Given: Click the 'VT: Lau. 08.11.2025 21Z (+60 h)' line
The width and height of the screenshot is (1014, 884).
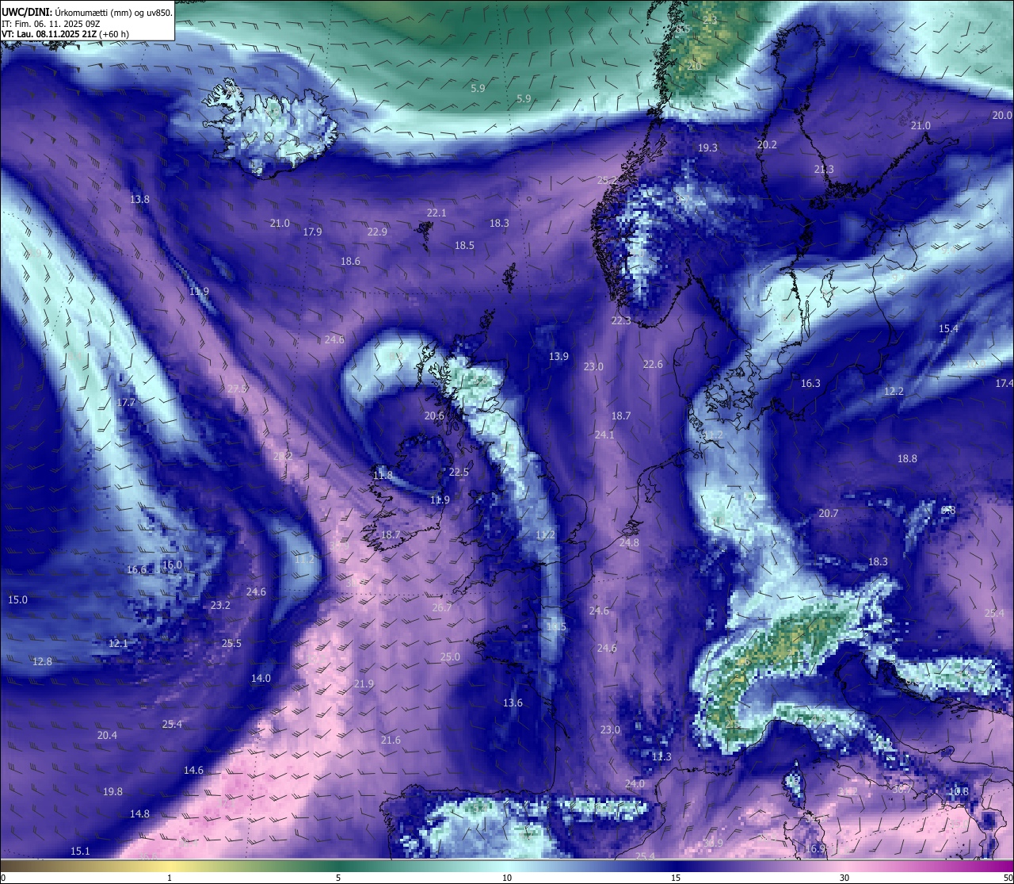Looking at the screenshot, I should click(65, 34).
